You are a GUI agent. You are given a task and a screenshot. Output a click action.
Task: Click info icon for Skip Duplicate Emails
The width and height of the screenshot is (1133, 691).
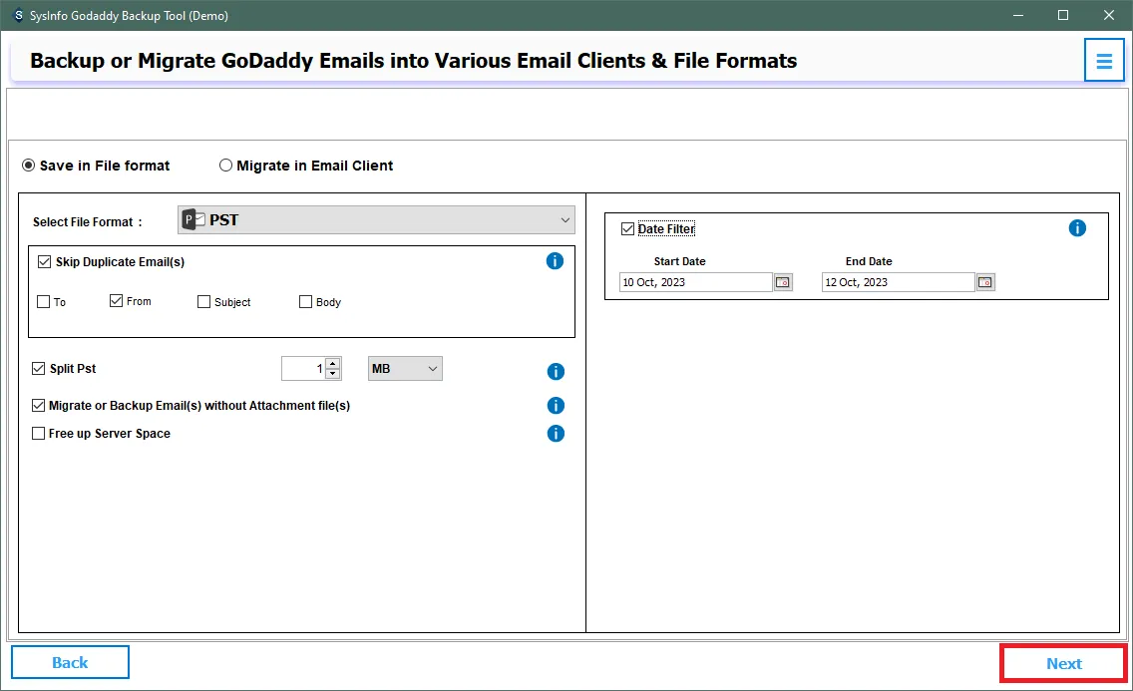point(556,261)
